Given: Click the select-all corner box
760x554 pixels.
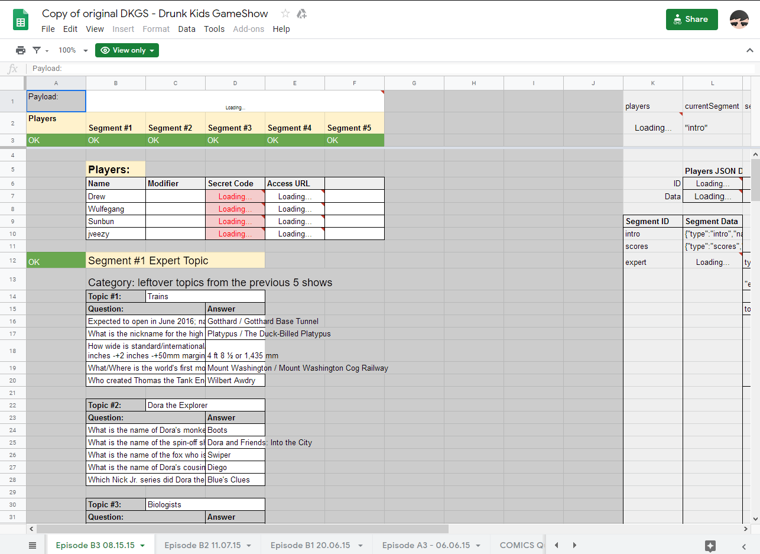Looking at the screenshot, I should (x=13, y=83).
